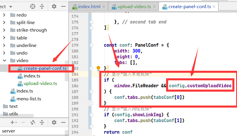Screen dimensions: 237x136
Task: Click the add (+) button in bottom toolbar
Action: (x=13, y=122)
